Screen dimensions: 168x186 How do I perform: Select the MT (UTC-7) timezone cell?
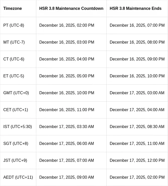point(14,42)
